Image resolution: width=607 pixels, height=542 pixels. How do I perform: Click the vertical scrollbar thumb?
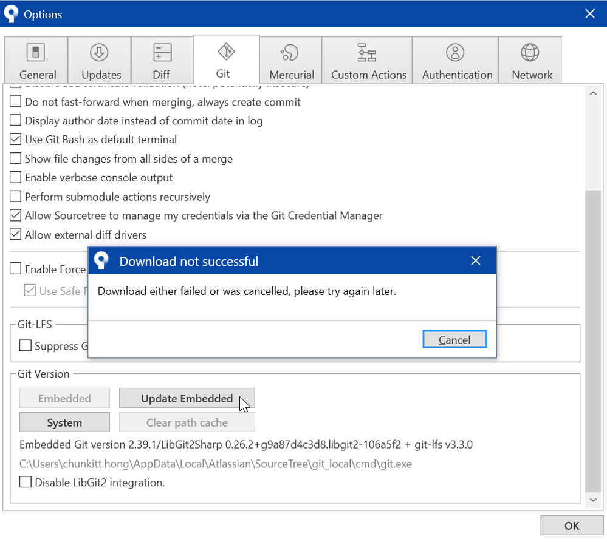(x=593, y=341)
